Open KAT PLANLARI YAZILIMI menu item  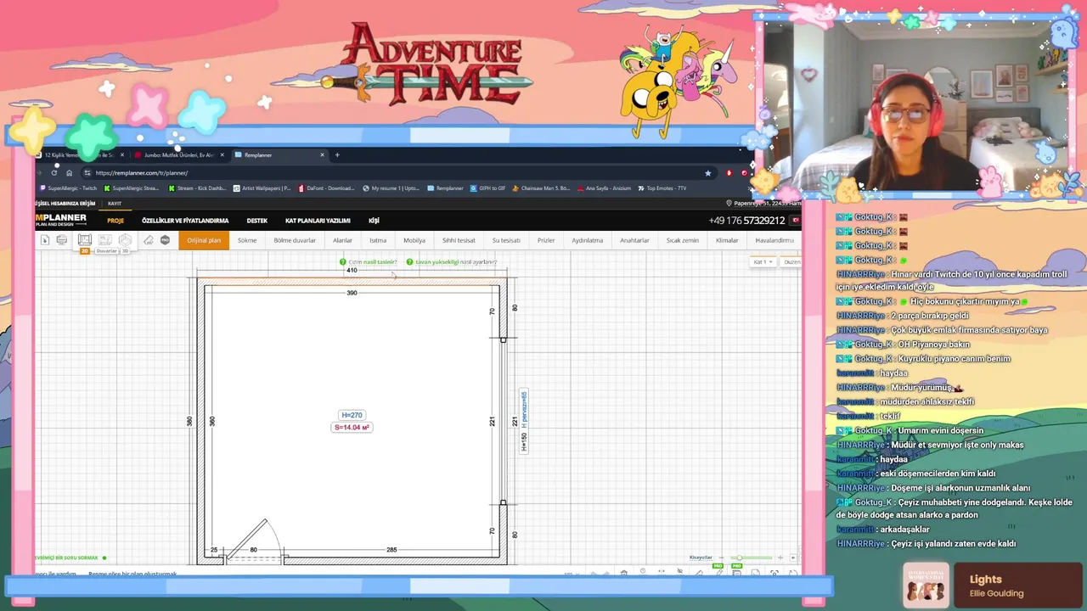pos(318,221)
